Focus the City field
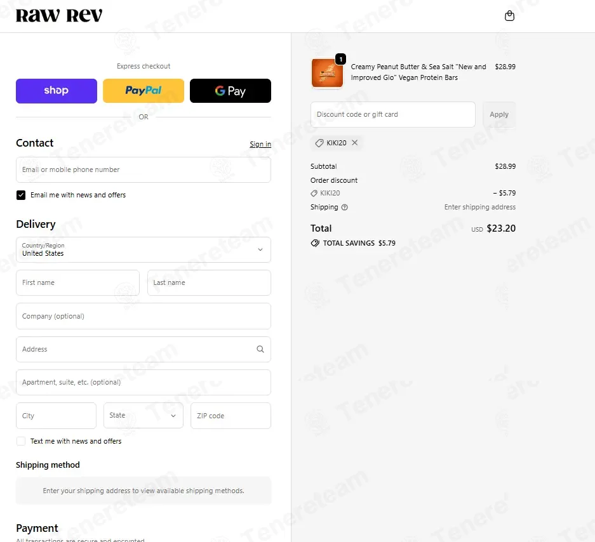The height and width of the screenshot is (542, 595). click(56, 416)
